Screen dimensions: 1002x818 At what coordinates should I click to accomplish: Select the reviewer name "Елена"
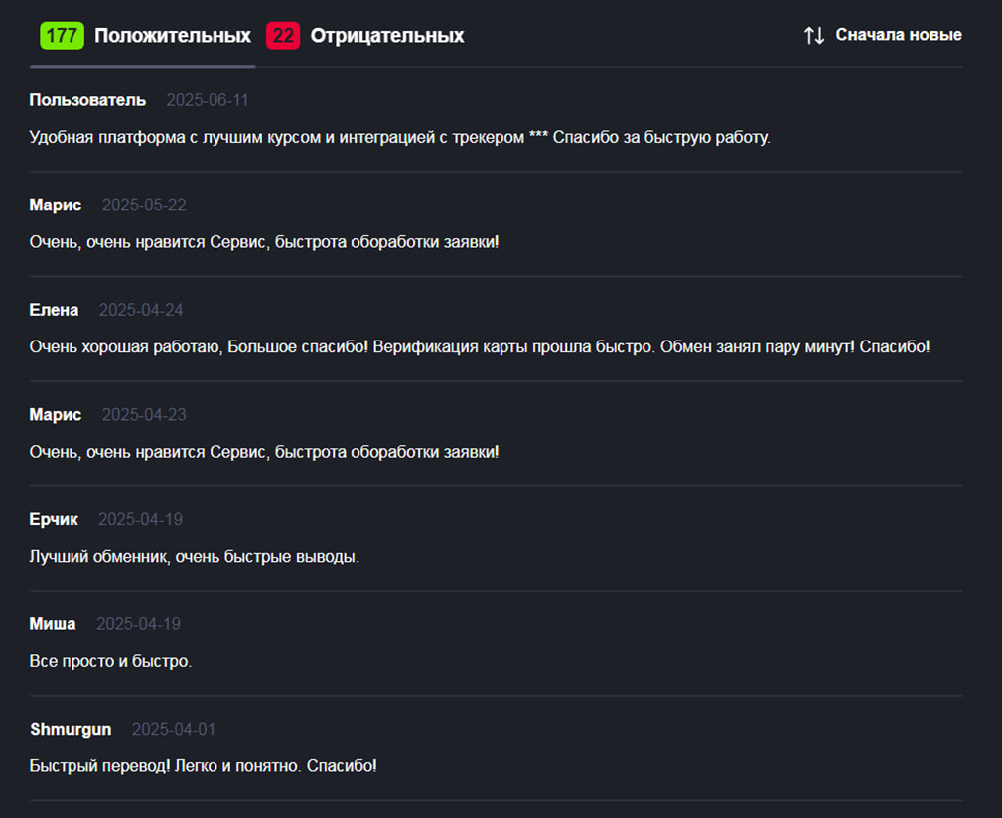(54, 310)
